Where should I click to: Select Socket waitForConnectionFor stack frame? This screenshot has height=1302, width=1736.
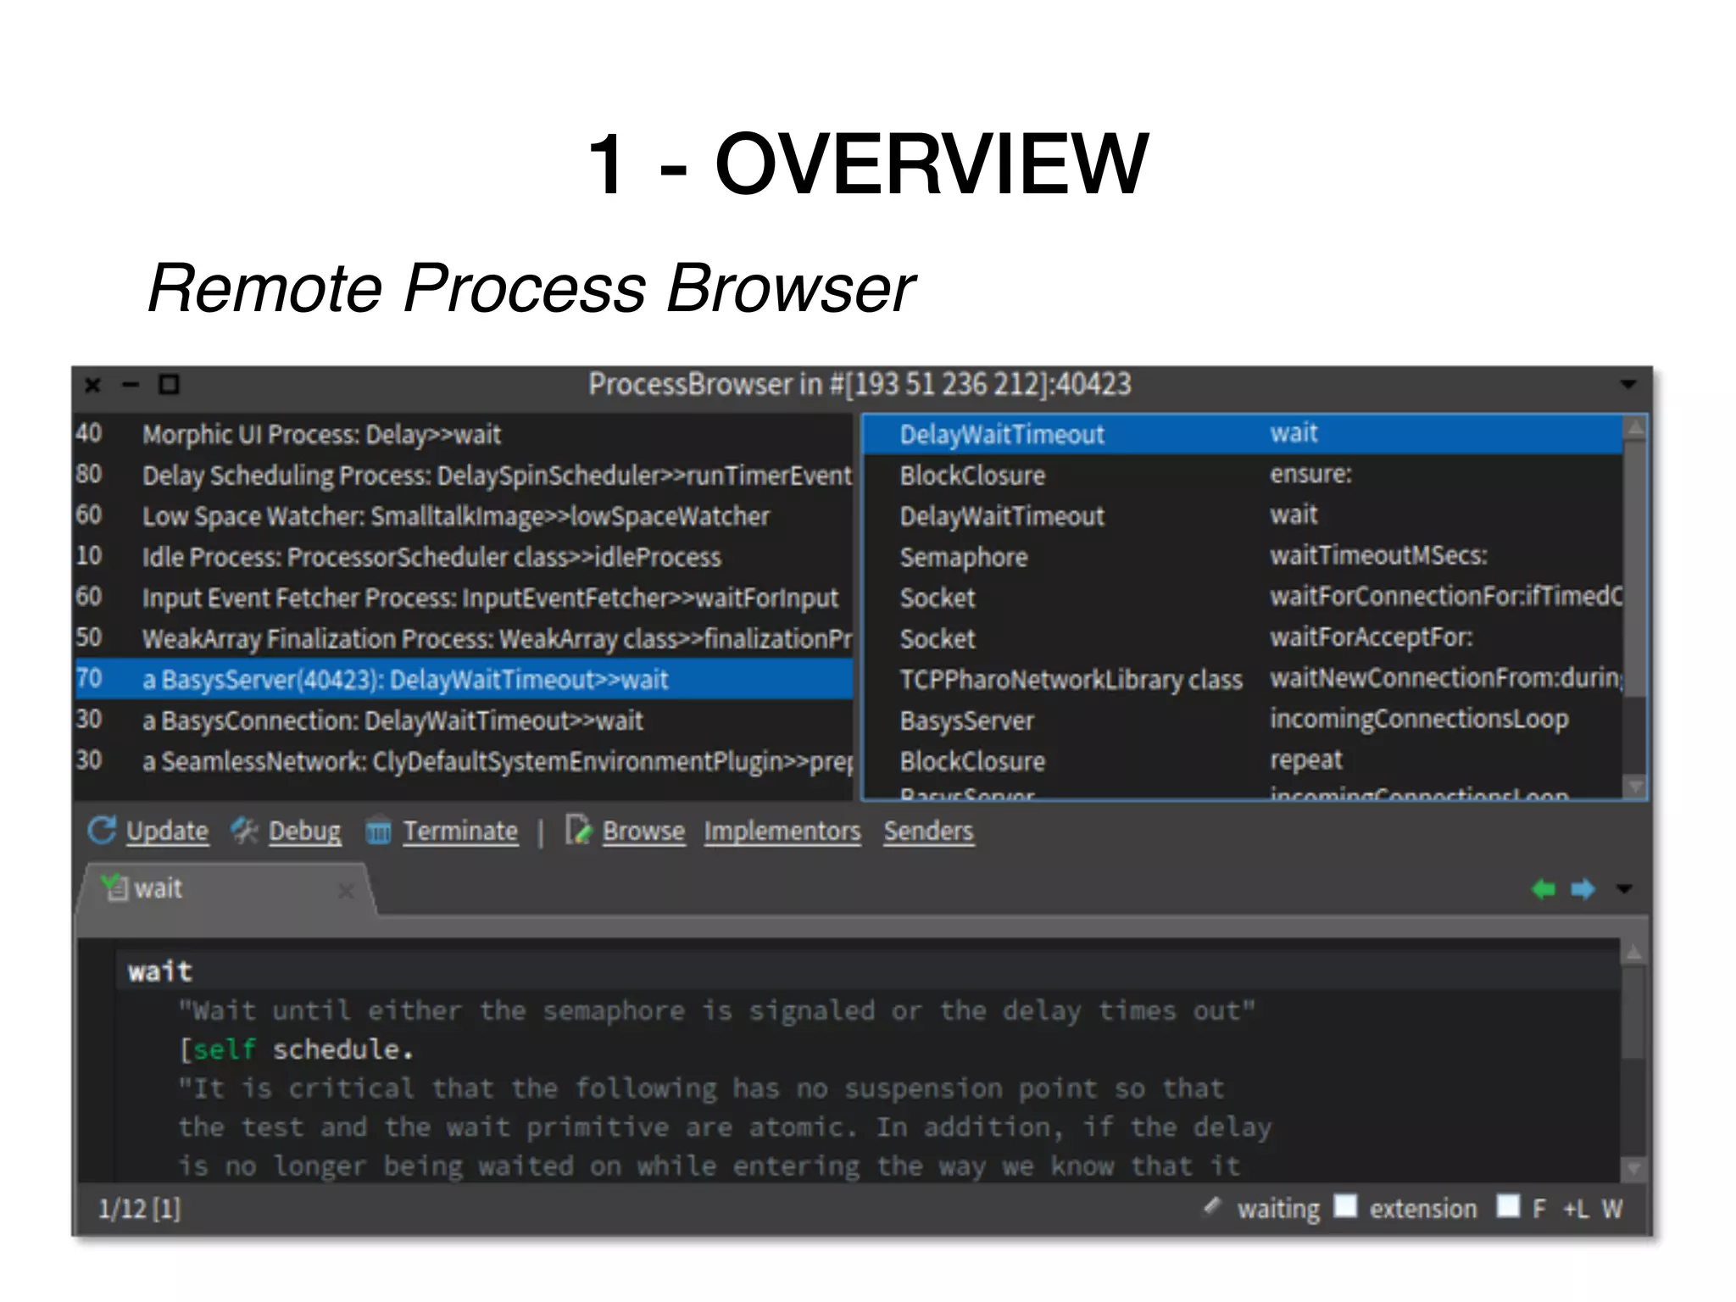[1244, 598]
